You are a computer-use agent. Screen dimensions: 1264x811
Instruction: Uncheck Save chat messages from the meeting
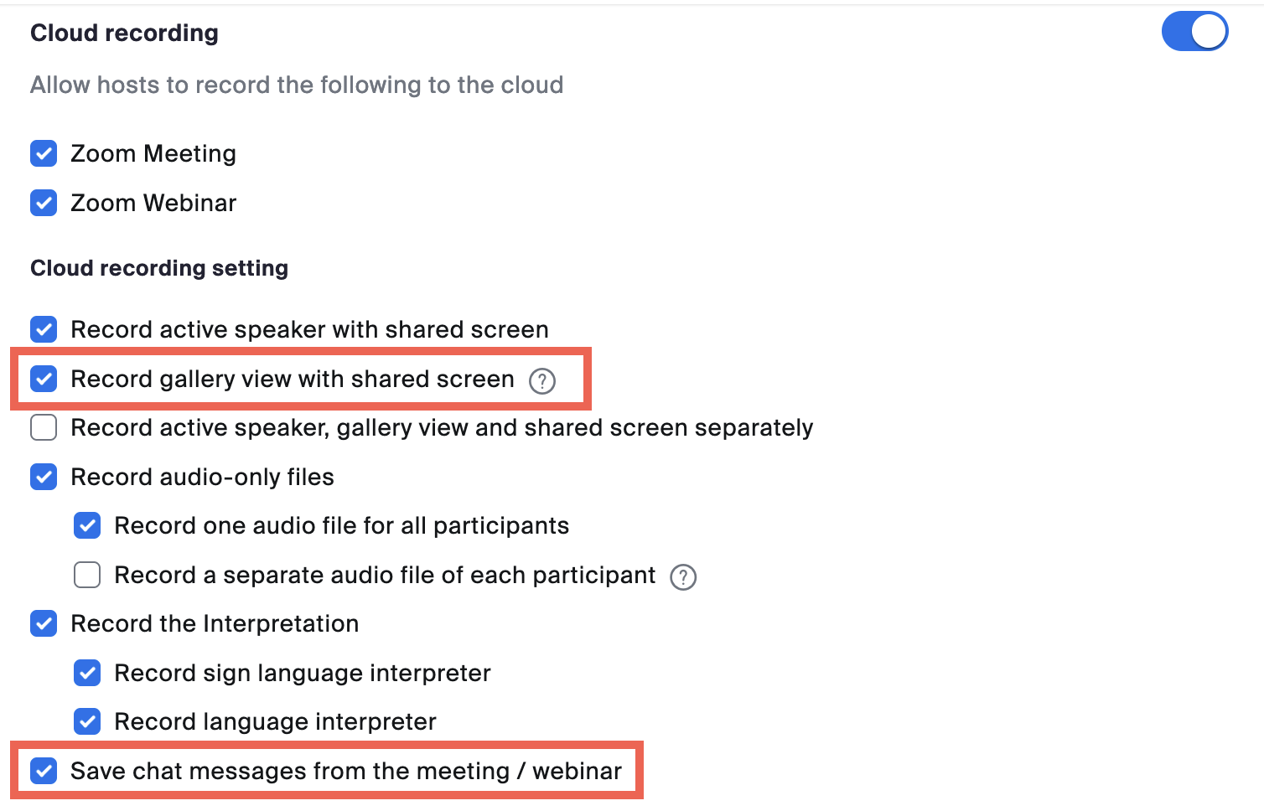[x=43, y=771]
